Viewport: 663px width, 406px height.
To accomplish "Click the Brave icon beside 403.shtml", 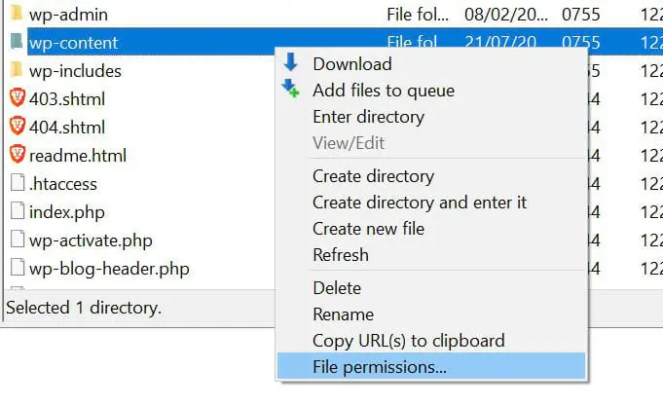I will (x=17, y=99).
